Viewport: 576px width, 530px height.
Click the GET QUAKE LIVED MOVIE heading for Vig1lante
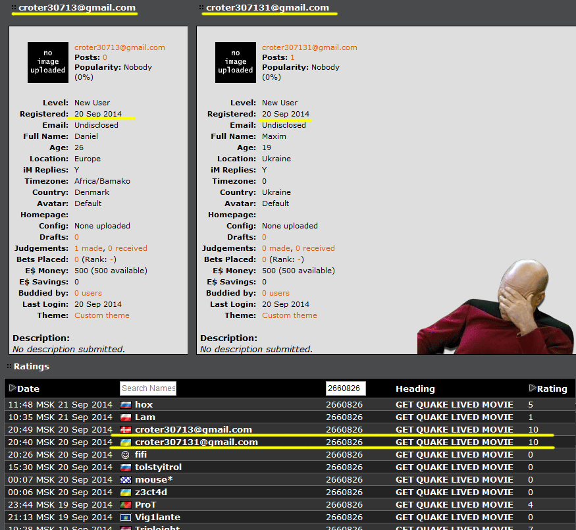pos(454,517)
